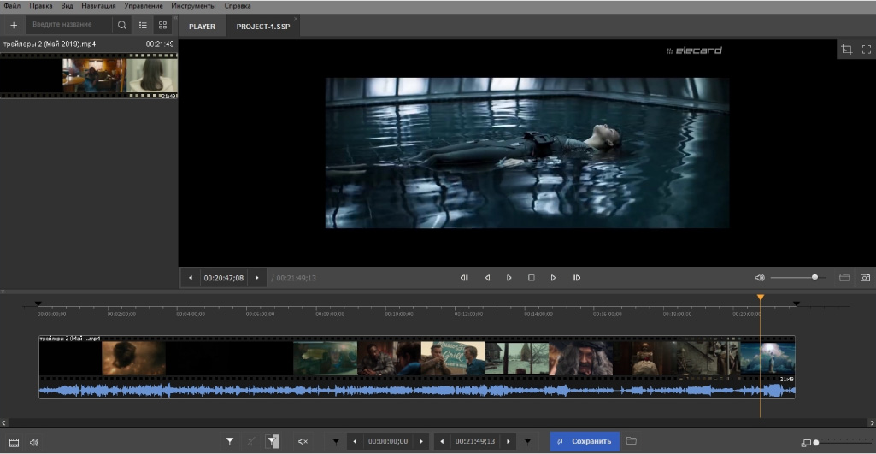Remove marker with crossed-out funnel icon
The image size is (876, 454).
tap(251, 442)
